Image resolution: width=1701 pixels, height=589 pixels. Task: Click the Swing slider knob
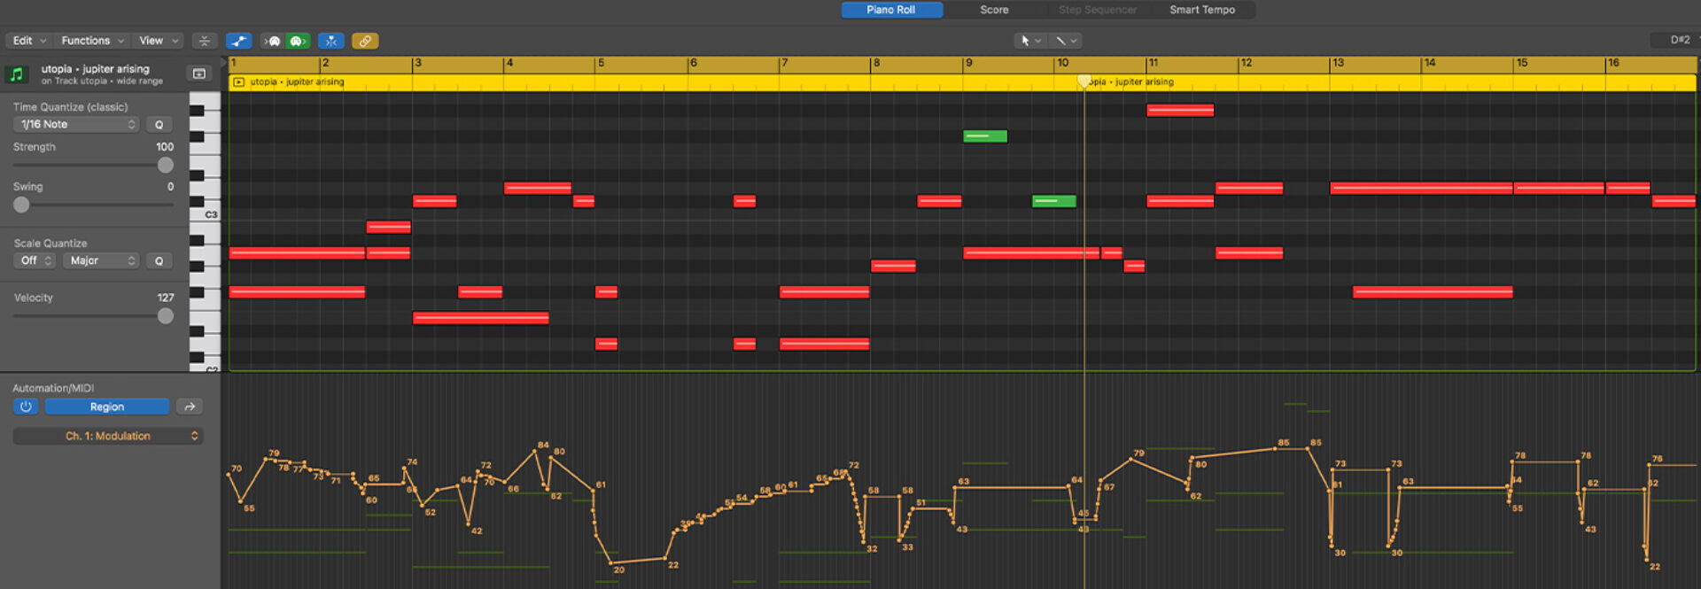pyautogui.click(x=21, y=205)
